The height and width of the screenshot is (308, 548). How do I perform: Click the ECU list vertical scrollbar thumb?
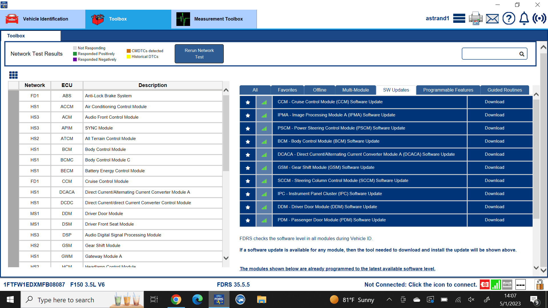226,133
